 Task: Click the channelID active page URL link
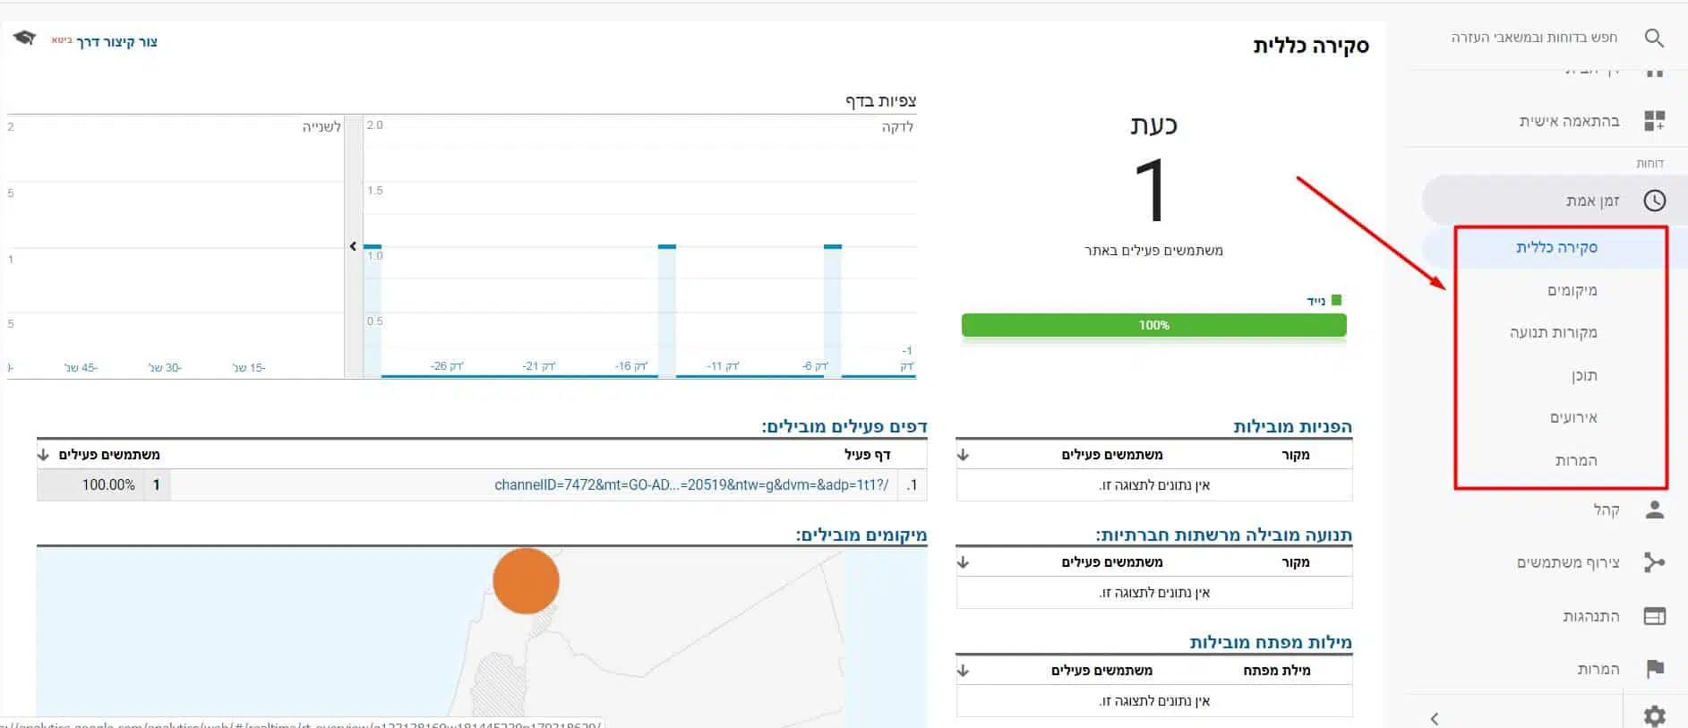[x=691, y=484]
